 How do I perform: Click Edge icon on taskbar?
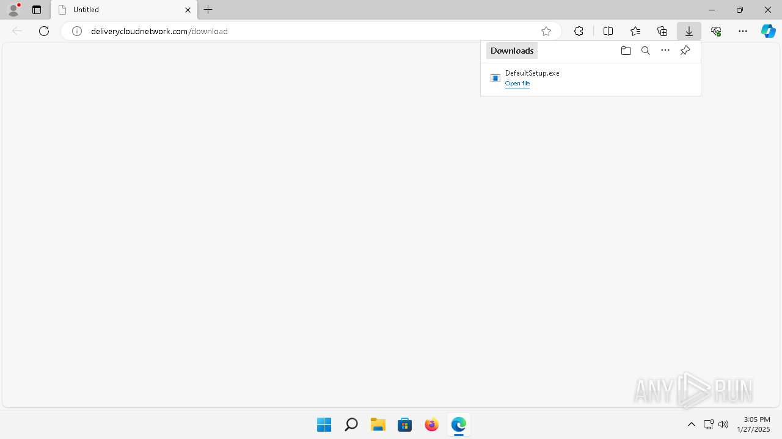pyautogui.click(x=458, y=424)
